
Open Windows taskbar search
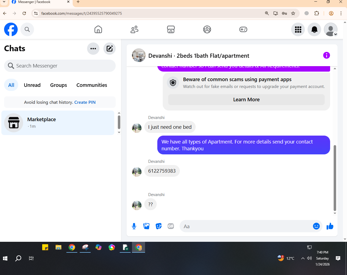[18, 258]
